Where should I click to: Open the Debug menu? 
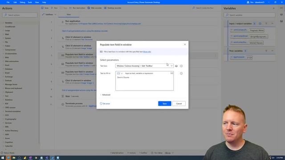click(x=22, y=2)
